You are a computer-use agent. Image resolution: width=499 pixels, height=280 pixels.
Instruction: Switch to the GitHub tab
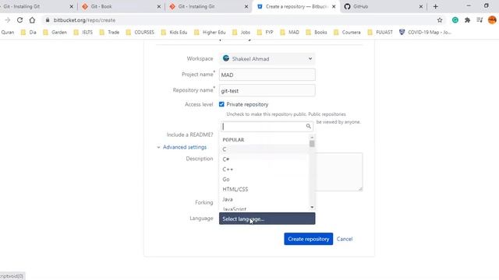[383, 6]
